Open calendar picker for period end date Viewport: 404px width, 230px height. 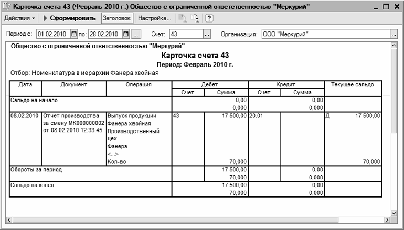point(125,34)
